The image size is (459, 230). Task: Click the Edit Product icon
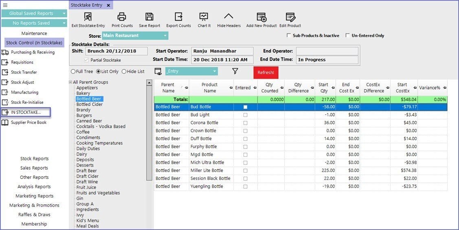tap(290, 17)
